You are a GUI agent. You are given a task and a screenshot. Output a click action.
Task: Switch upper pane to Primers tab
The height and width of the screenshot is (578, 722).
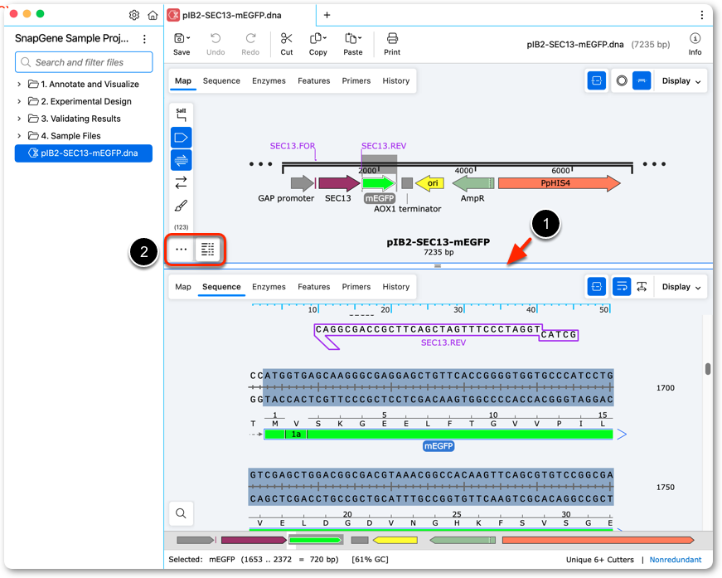click(x=356, y=81)
